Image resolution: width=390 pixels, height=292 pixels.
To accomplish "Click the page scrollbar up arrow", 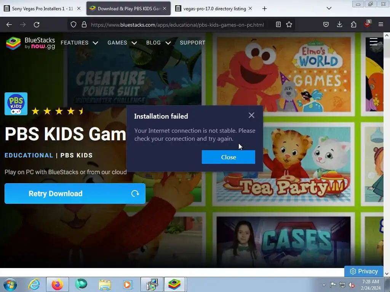I will click(x=387, y=35).
